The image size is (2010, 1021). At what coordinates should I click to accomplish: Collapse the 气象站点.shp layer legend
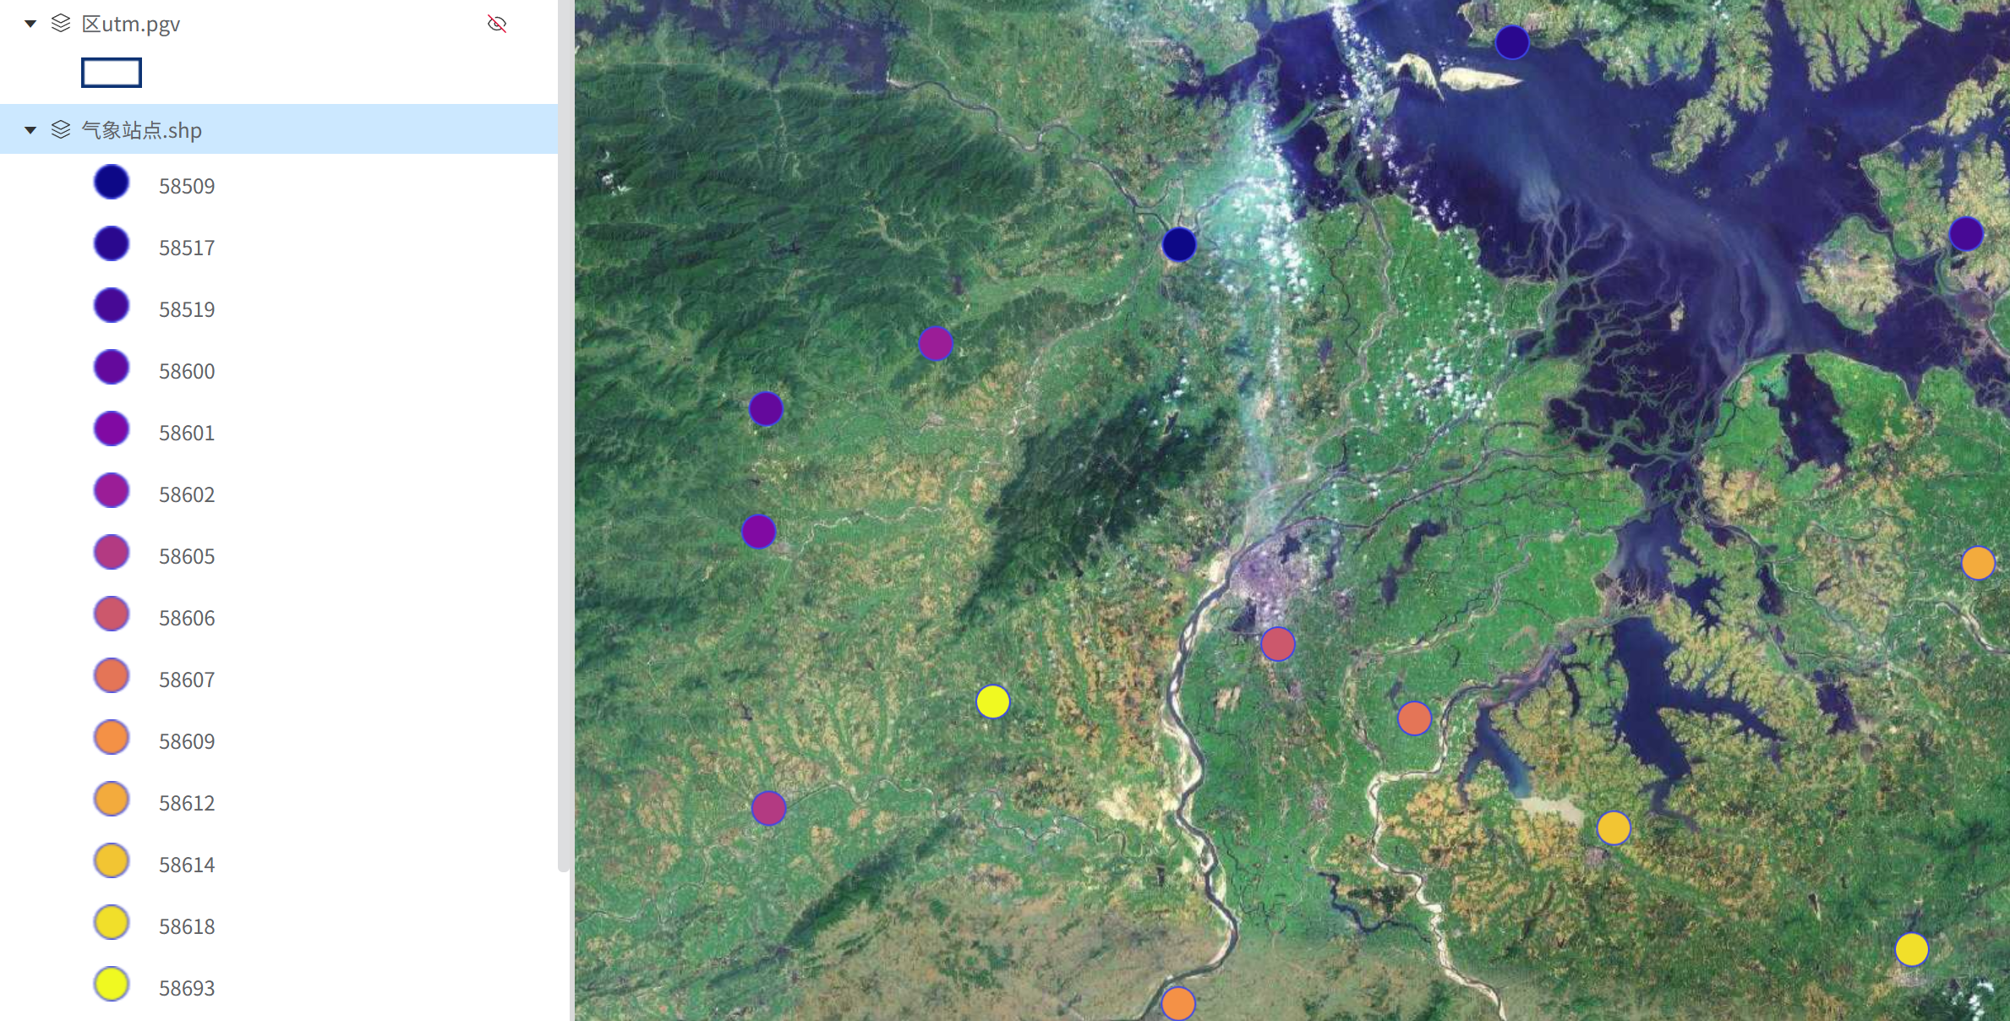pyautogui.click(x=30, y=129)
